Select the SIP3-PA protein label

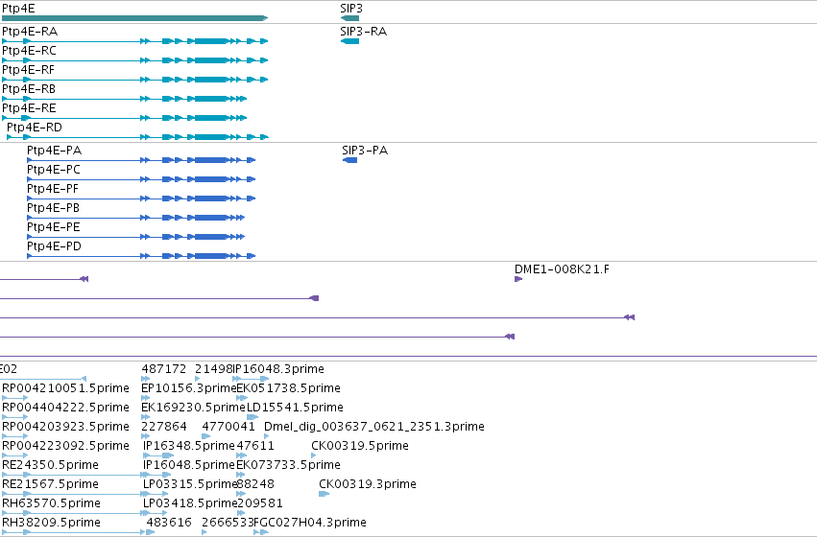[365, 151]
